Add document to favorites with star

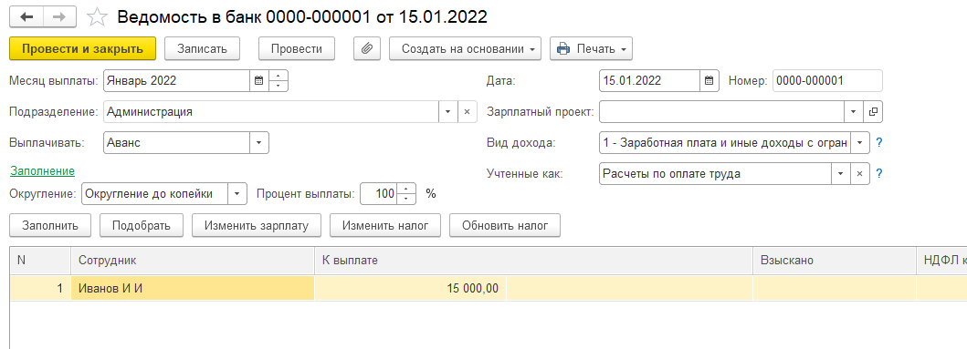(x=97, y=17)
